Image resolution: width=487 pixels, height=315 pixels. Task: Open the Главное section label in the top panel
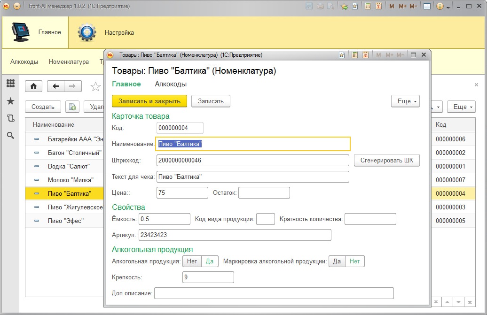pos(50,32)
